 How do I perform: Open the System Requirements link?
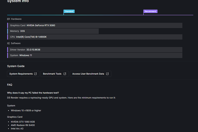tap(23, 74)
